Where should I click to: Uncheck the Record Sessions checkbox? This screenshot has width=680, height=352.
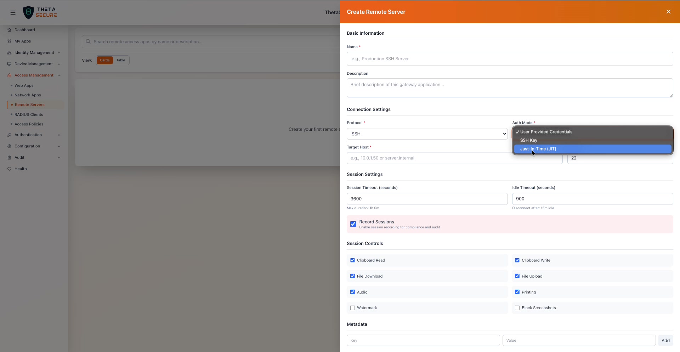353,224
